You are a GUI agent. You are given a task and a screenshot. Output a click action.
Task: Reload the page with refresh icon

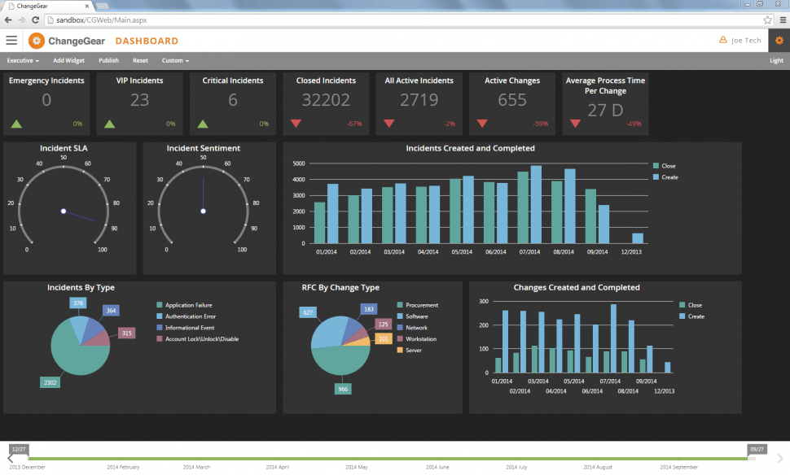(x=35, y=20)
